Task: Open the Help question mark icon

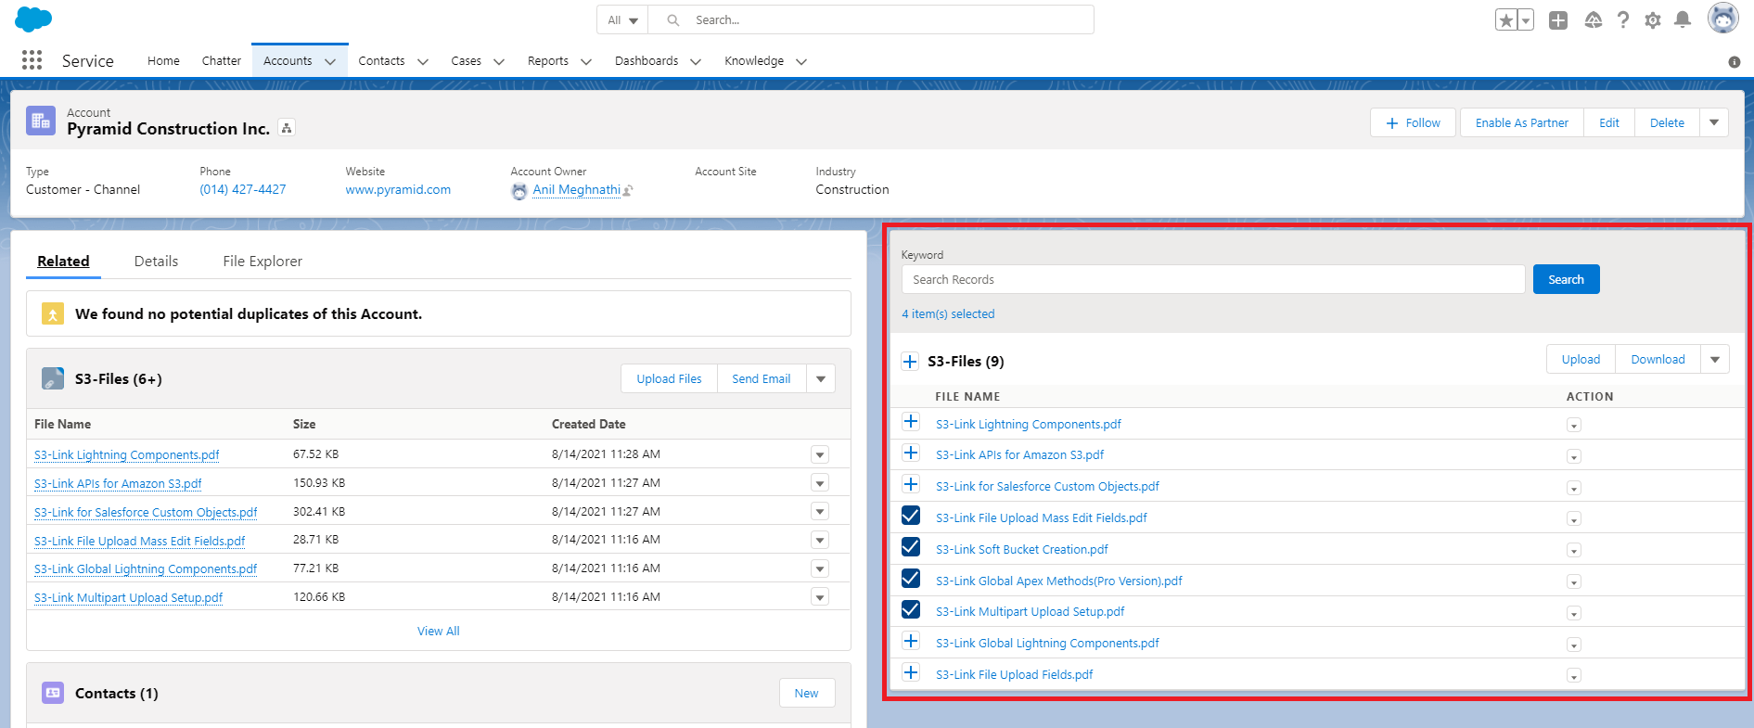Action: (1622, 20)
